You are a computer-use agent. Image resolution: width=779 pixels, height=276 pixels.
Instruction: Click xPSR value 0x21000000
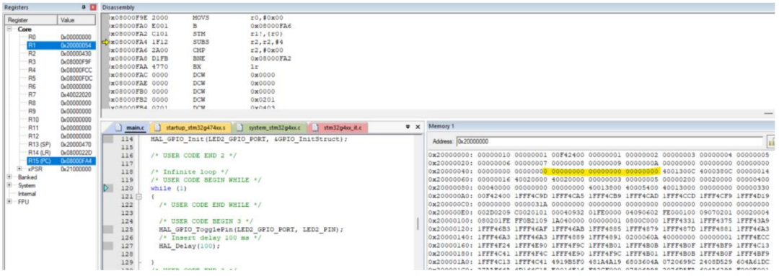tap(76, 169)
